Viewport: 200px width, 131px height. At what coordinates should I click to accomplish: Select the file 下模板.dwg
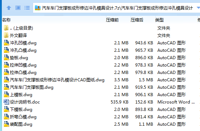[x=21, y=110]
